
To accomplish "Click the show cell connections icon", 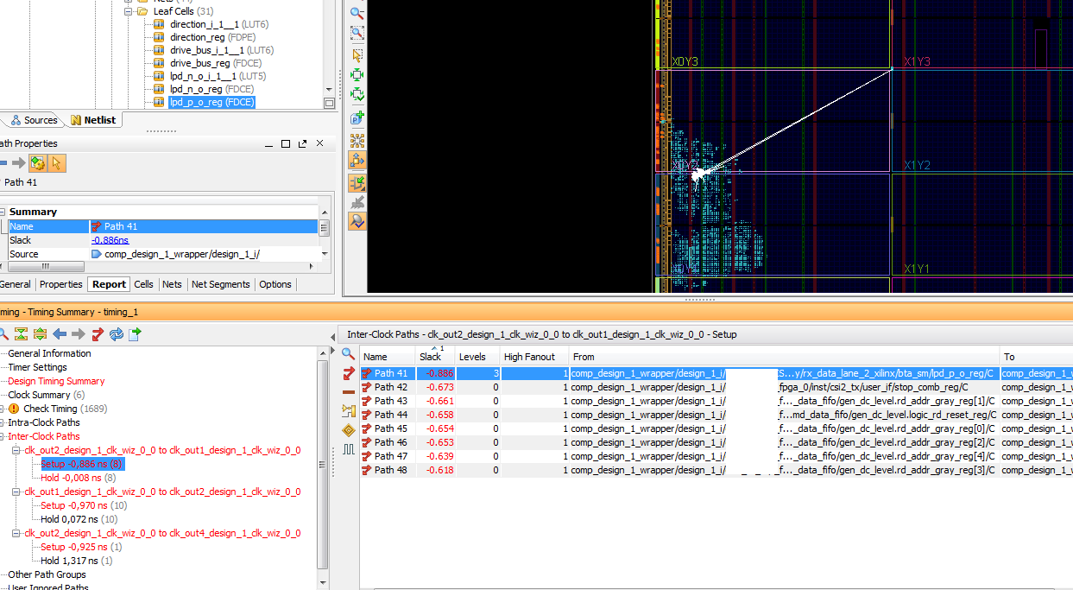I will (357, 140).
